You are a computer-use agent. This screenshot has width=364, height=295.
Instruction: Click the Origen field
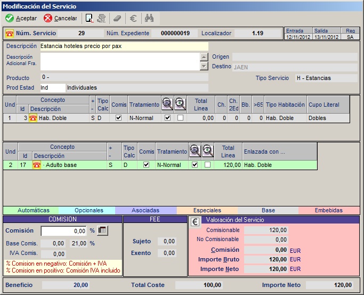click(295, 57)
